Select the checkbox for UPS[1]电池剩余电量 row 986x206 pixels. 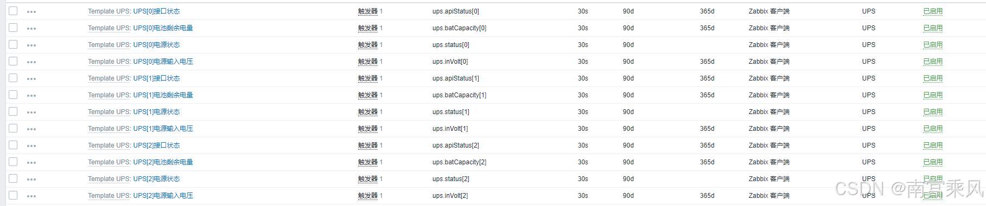click(13, 95)
